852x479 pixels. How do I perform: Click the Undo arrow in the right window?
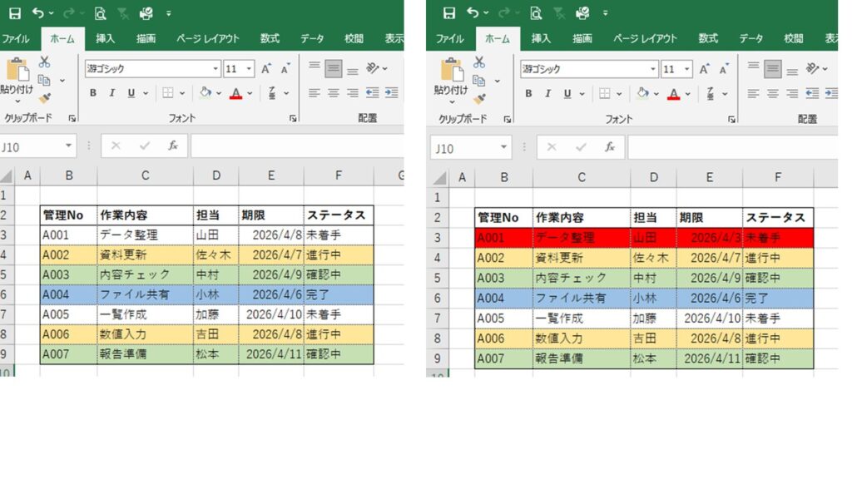pos(473,13)
